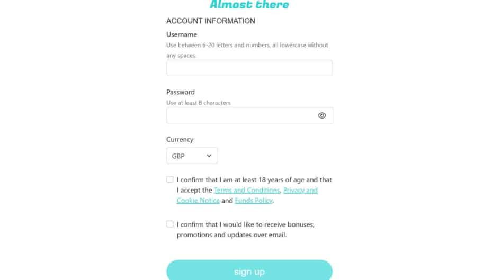Click the chevron arrow in Currency selector
This screenshot has width=501, height=280.
pos(209,156)
